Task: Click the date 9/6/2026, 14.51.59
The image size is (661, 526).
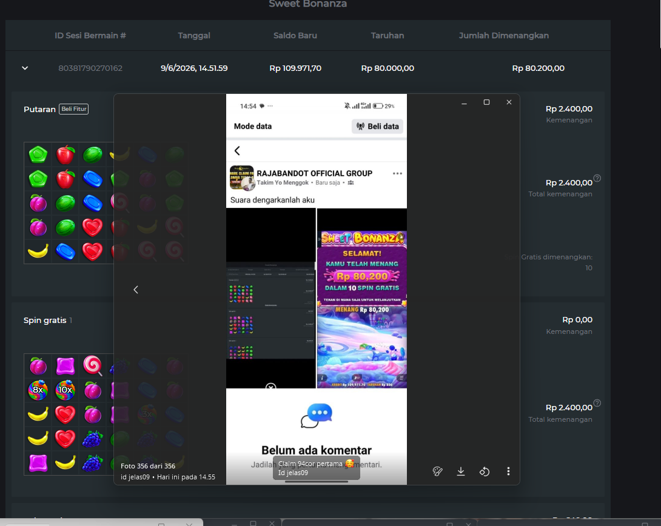Action: tap(194, 68)
